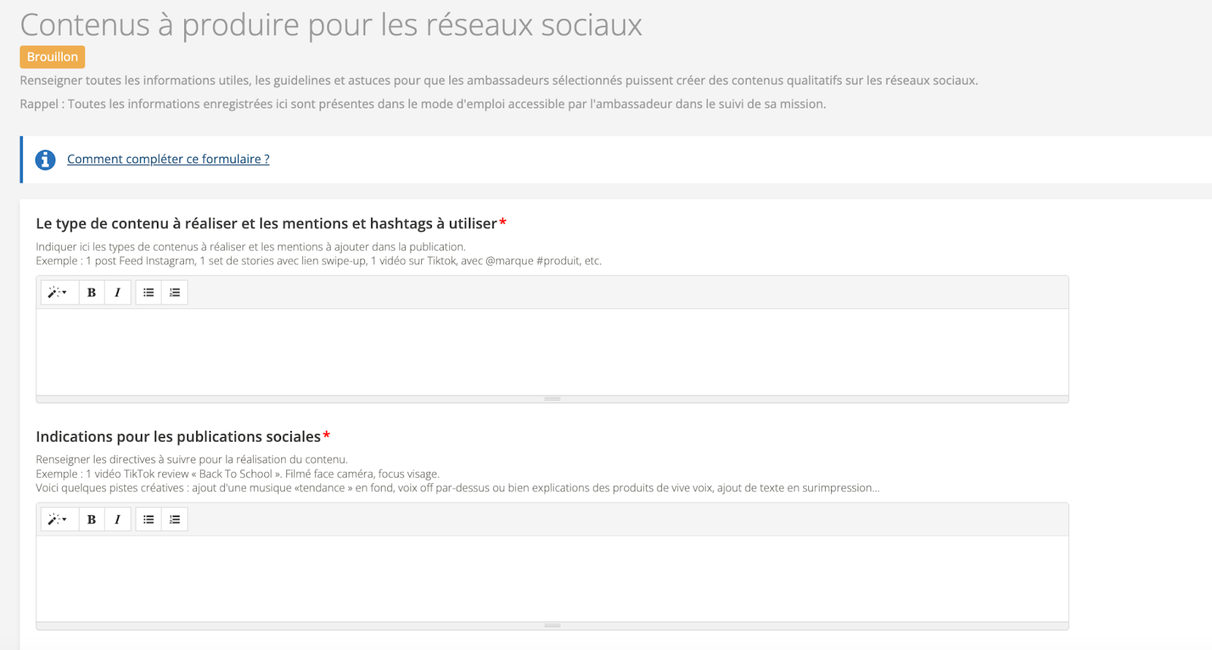Grab resize handle below content type editor
Image resolution: width=1212 pixels, height=650 pixels.
click(551, 399)
